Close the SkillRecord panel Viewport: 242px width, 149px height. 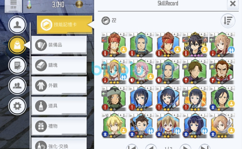(233, 4)
